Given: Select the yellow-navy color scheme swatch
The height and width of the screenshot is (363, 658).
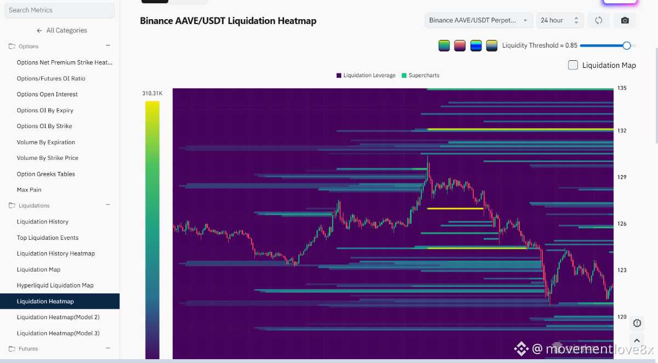Looking at the screenshot, I should pyautogui.click(x=492, y=45).
